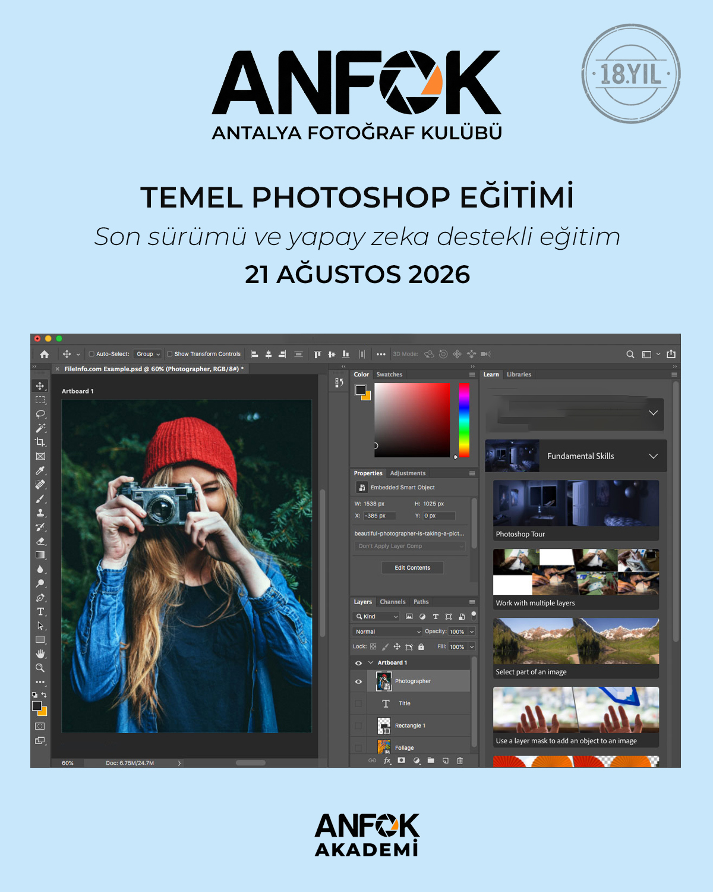The image size is (713, 892).
Task: Open the Opacity value dropdown arrow
Action: click(x=472, y=632)
